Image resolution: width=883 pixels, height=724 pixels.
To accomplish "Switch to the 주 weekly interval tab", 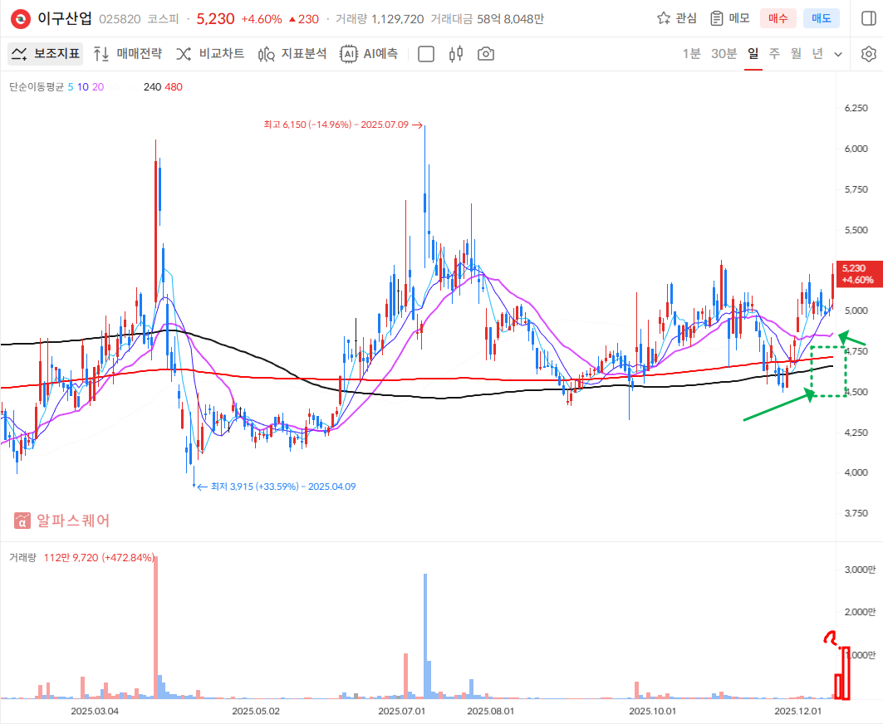I will pos(774,54).
